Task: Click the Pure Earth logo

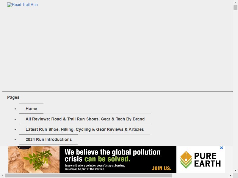Action: pyautogui.click(x=201, y=160)
